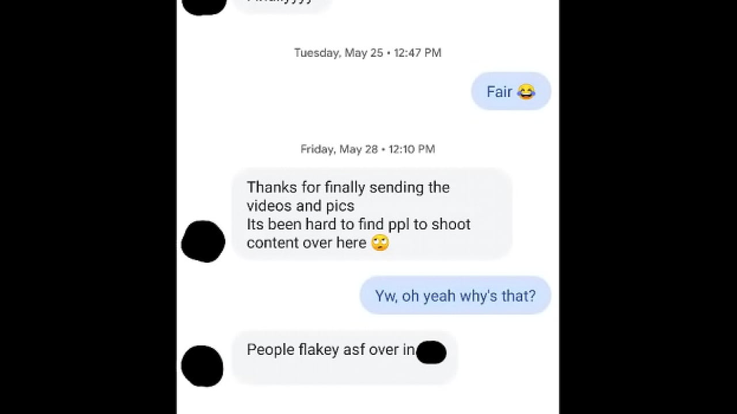
Task: Tap the "Yw, oh yeah why's that?" bubble
Action: [455, 296]
